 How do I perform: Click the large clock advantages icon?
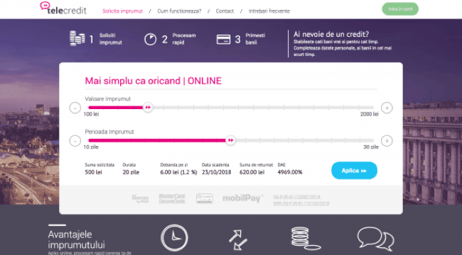coord(174,238)
